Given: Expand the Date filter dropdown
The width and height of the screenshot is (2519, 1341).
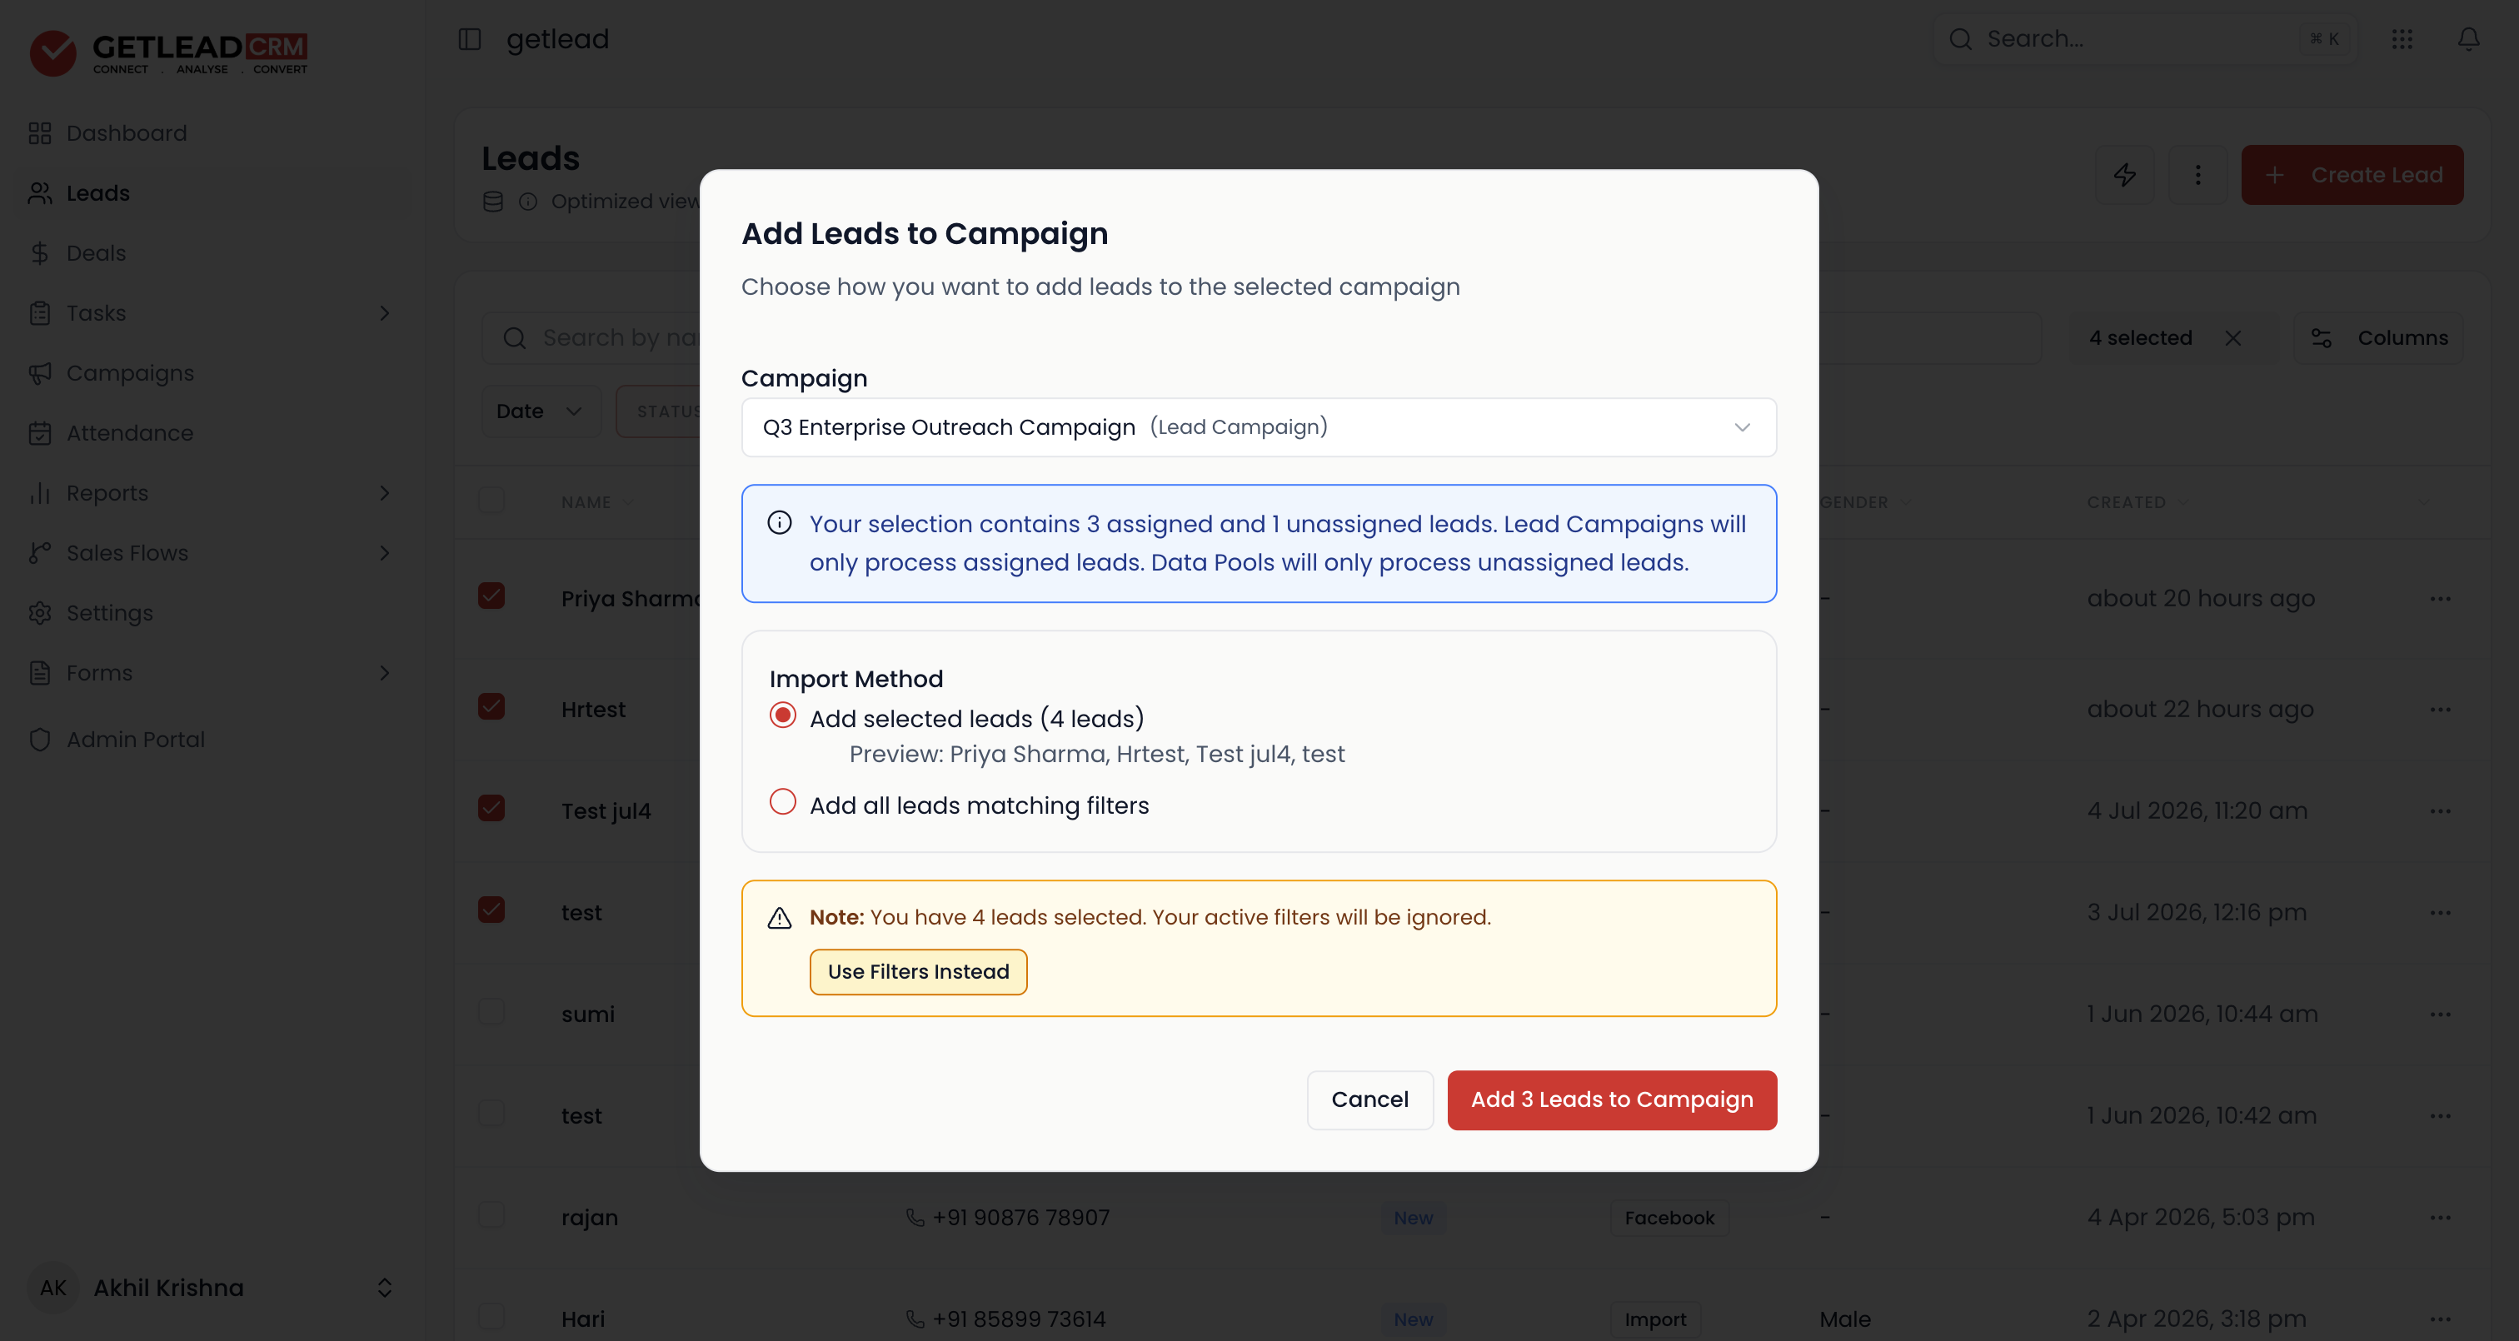Looking at the screenshot, I should pyautogui.click(x=540, y=411).
